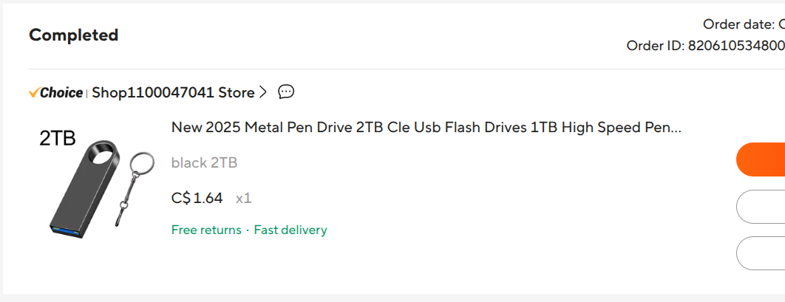
Task: Click the black 2TB variant text
Action: (x=204, y=162)
